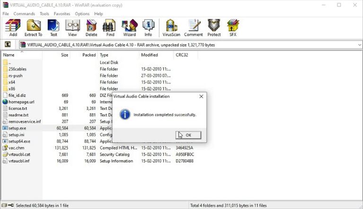Close the Virtual Audio Cable installation dialog
The width and height of the screenshot is (363, 209).
point(201,96)
